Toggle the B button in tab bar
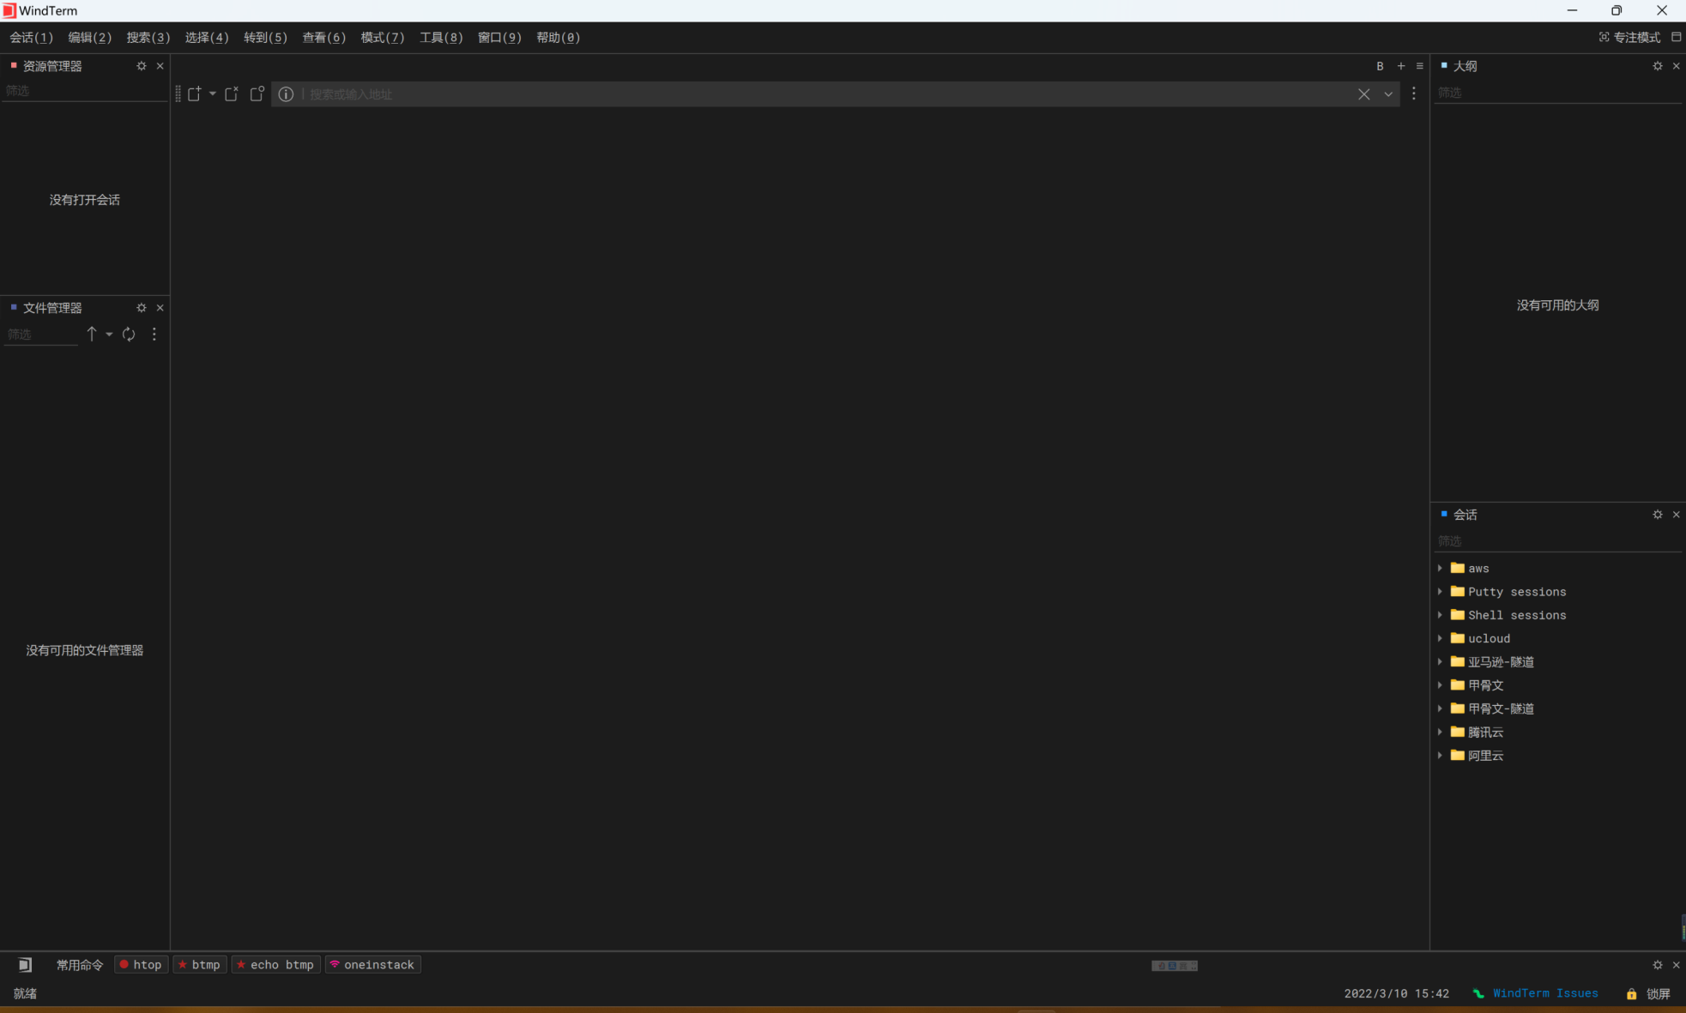 tap(1380, 66)
